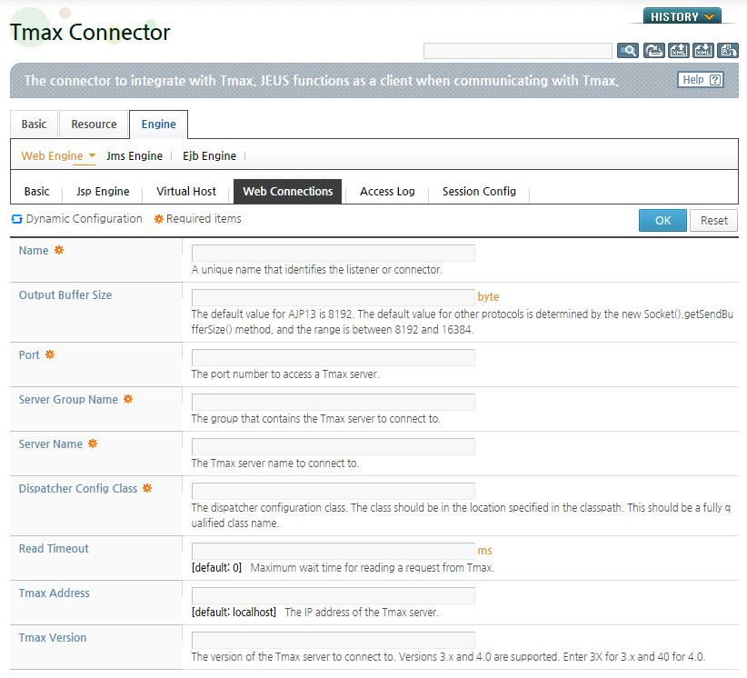Click the Tmax Version input field
This screenshot has width=747, height=678.
coord(333,640)
